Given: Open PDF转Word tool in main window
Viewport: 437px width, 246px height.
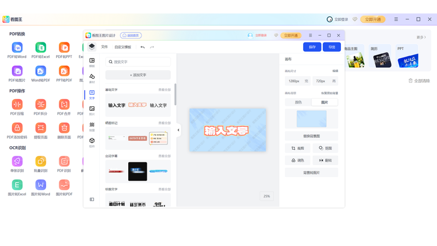Looking at the screenshot, I should (x=17, y=50).
